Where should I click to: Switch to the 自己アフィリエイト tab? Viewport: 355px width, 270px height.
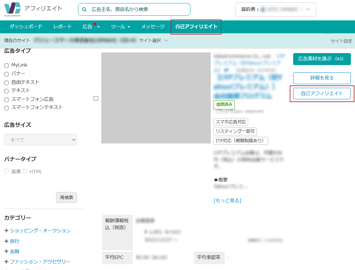point(196,27)
